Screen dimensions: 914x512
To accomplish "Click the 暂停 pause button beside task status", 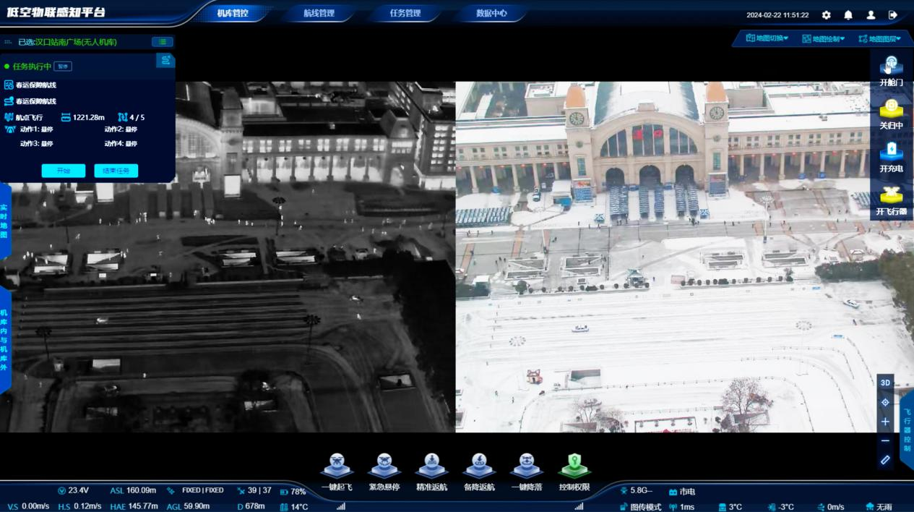I will point(63,67).
